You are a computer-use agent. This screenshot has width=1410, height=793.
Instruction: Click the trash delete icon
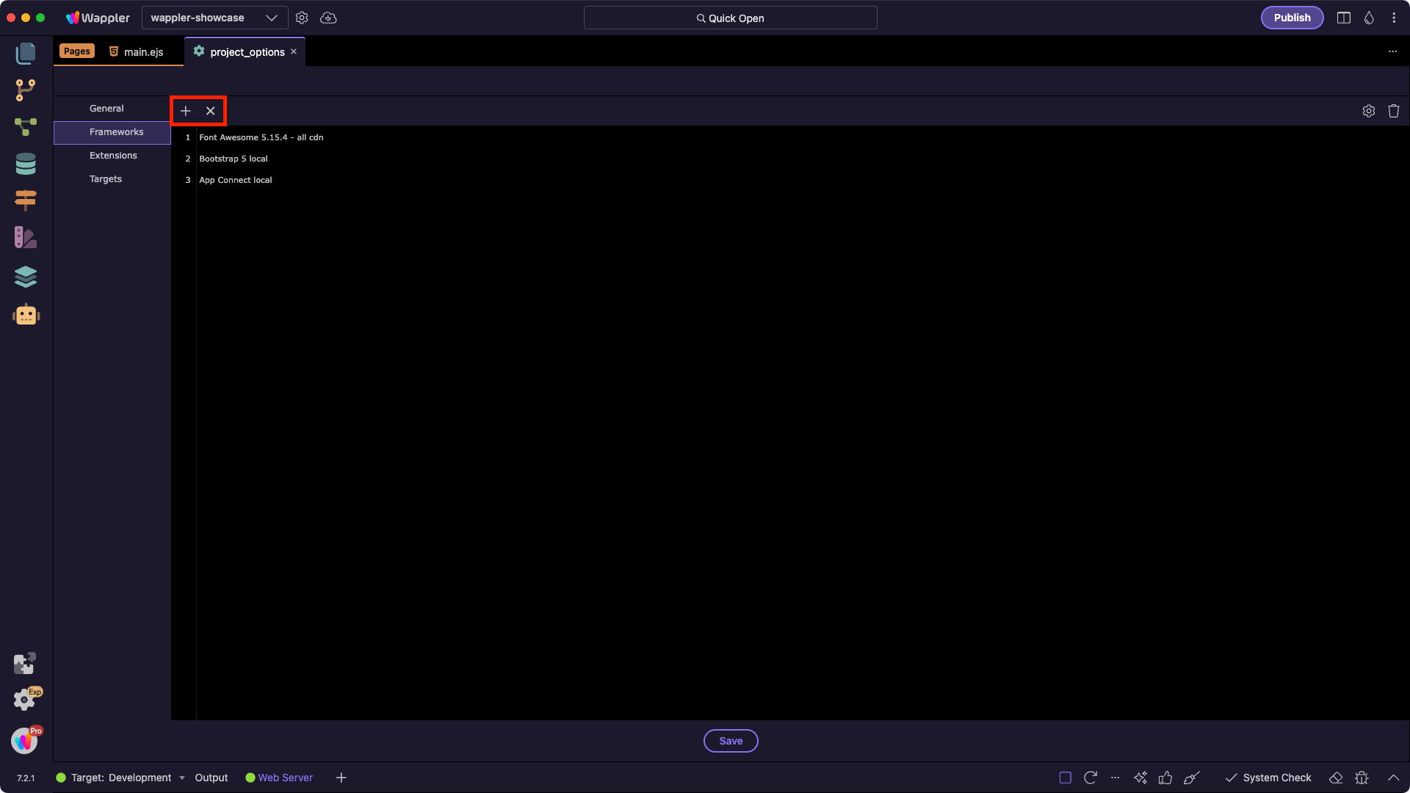[x=1393, y=111]
